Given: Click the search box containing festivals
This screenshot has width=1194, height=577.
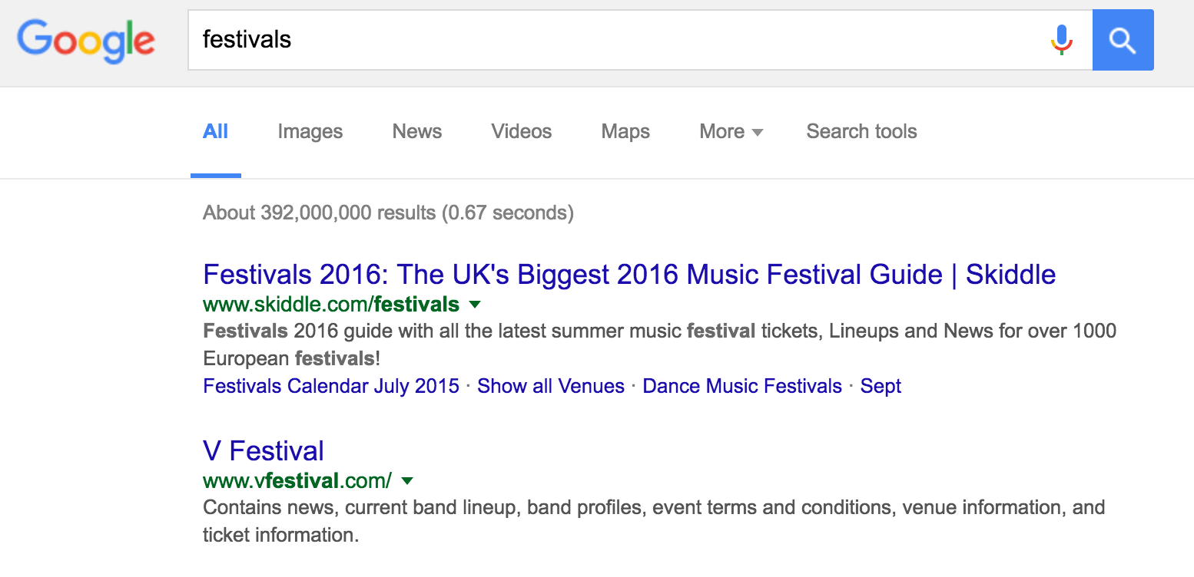Looking at the screenshot, I should click(615, 40).
